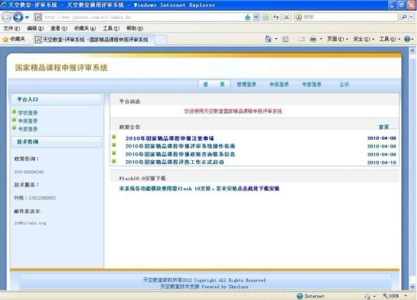Click the green Refresh icon
The width and height of the screenshot is (417, 300).
(x=276, y=17)
